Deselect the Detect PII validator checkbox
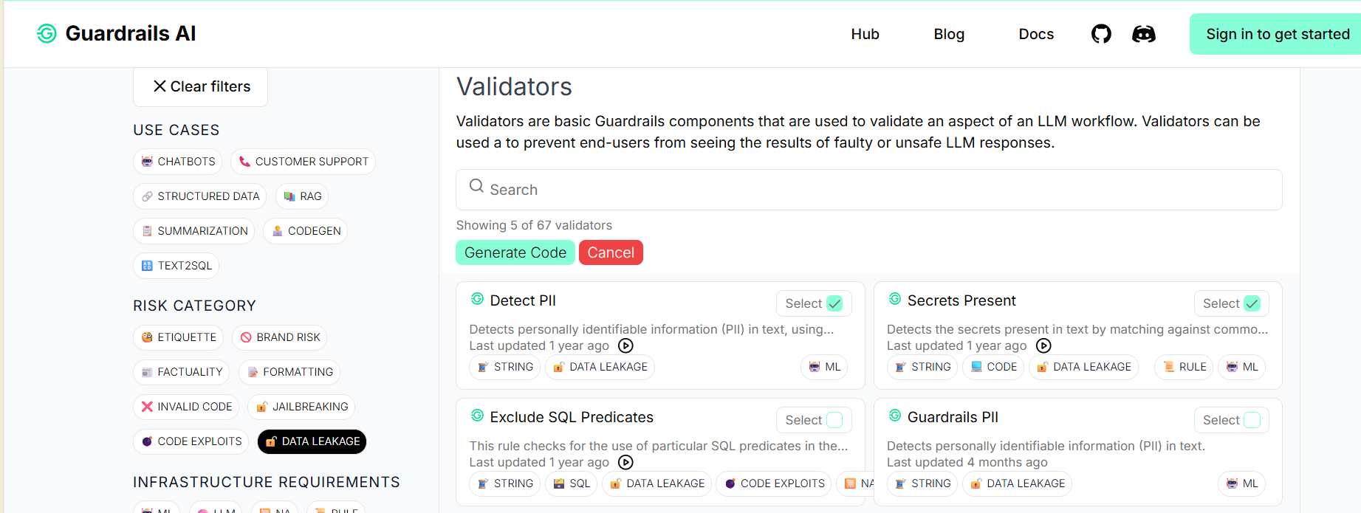Image resolution: width=1361 pixels, height=513 pixels. click(834, 303)
